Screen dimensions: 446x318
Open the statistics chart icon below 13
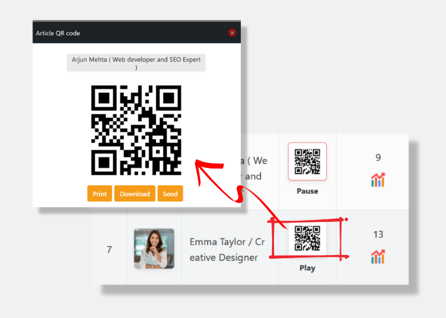(378, 257)
